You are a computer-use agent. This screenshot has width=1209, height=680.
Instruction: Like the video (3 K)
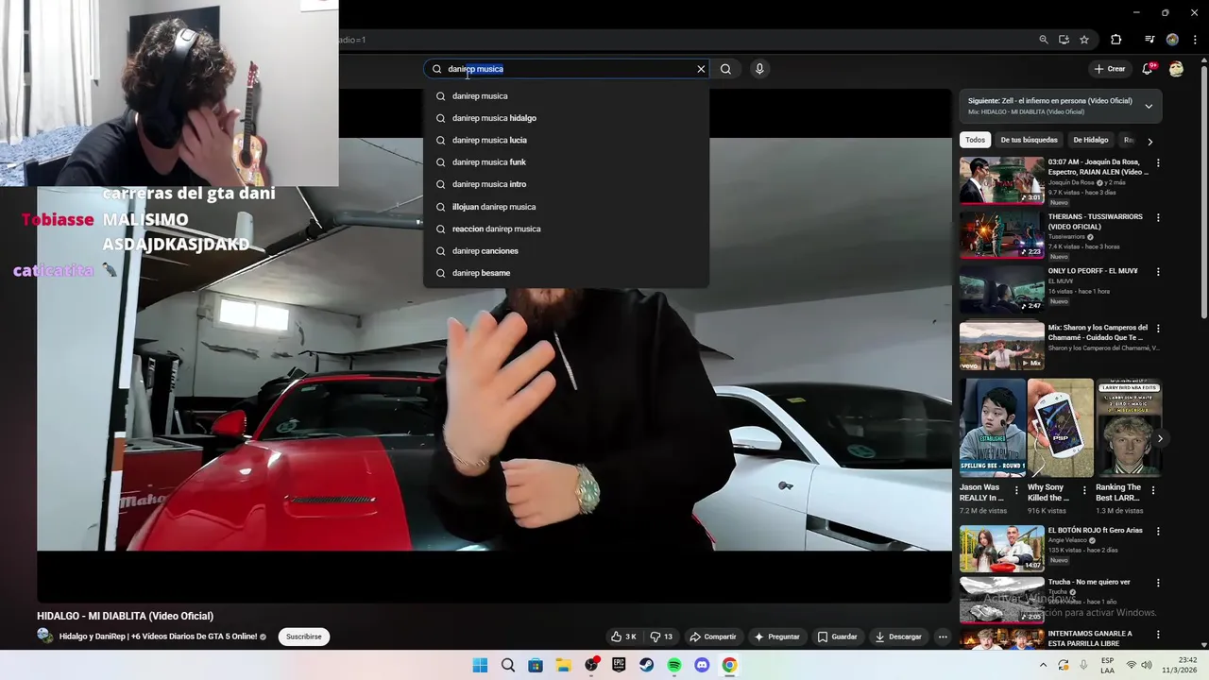[x=623, y=637]
